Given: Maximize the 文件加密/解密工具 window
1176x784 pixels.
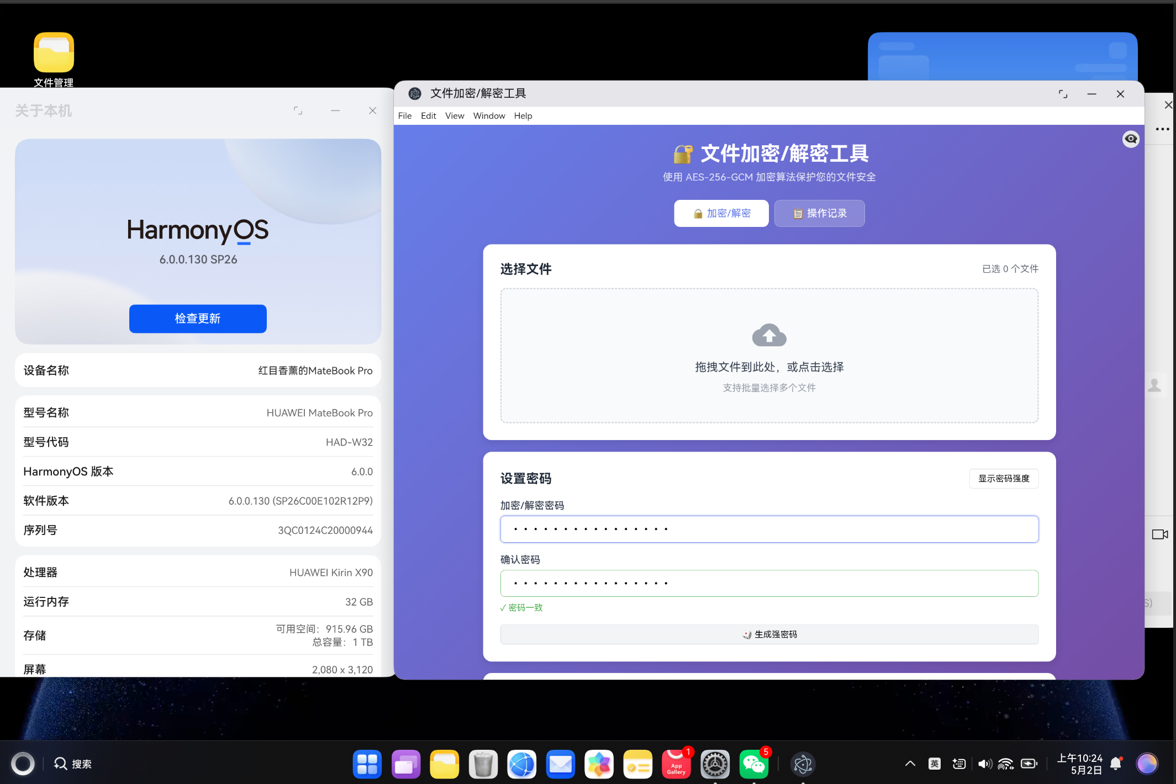Looking at the screenshot, I should tap(1063, 94).
